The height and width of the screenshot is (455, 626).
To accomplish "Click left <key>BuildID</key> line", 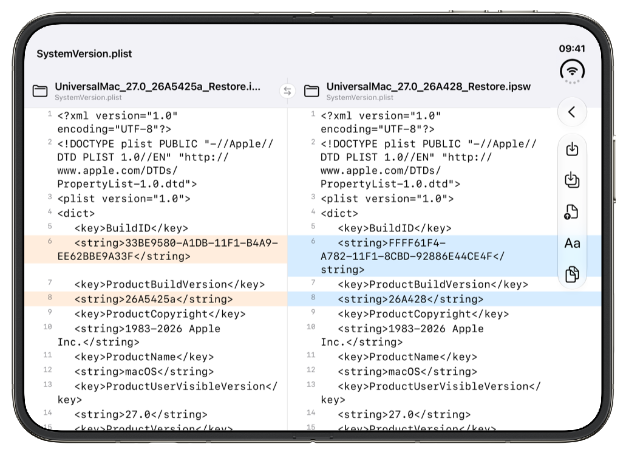I will click(x=131, y=228).
